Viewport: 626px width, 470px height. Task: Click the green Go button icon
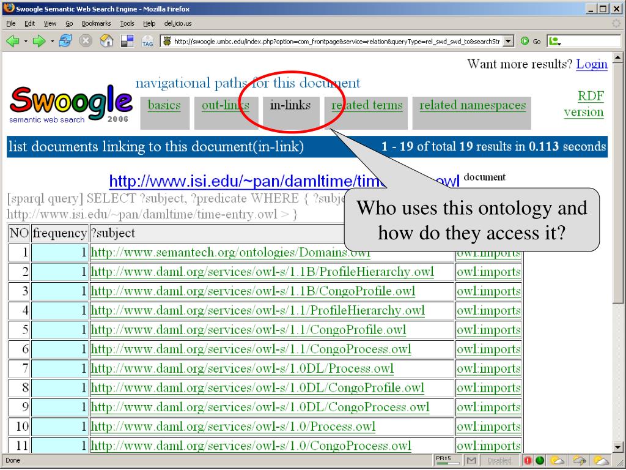[525, 41]
